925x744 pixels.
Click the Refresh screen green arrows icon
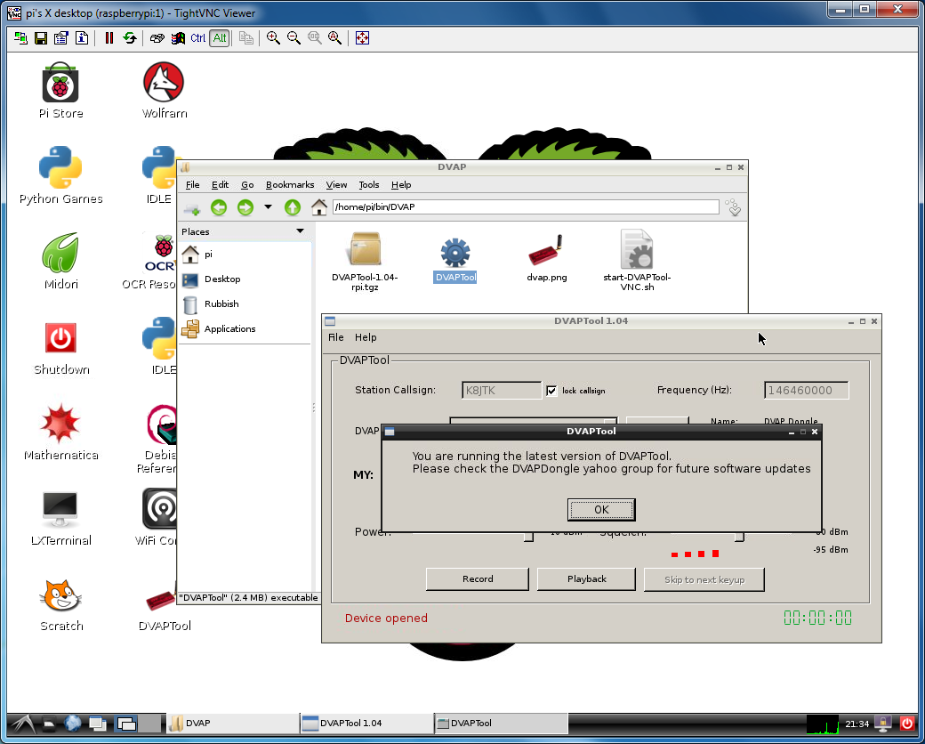click(129, 38)
